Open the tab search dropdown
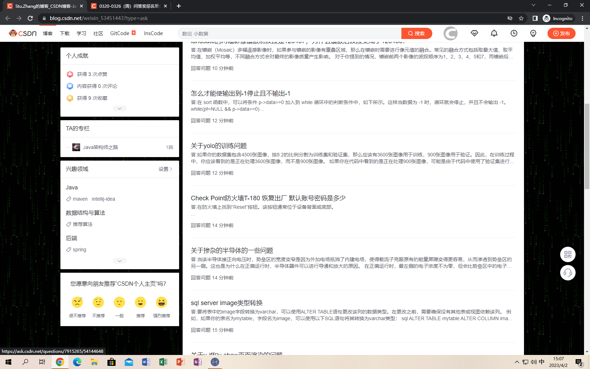The height and width of the screenshot is (369, 590). 533,5
